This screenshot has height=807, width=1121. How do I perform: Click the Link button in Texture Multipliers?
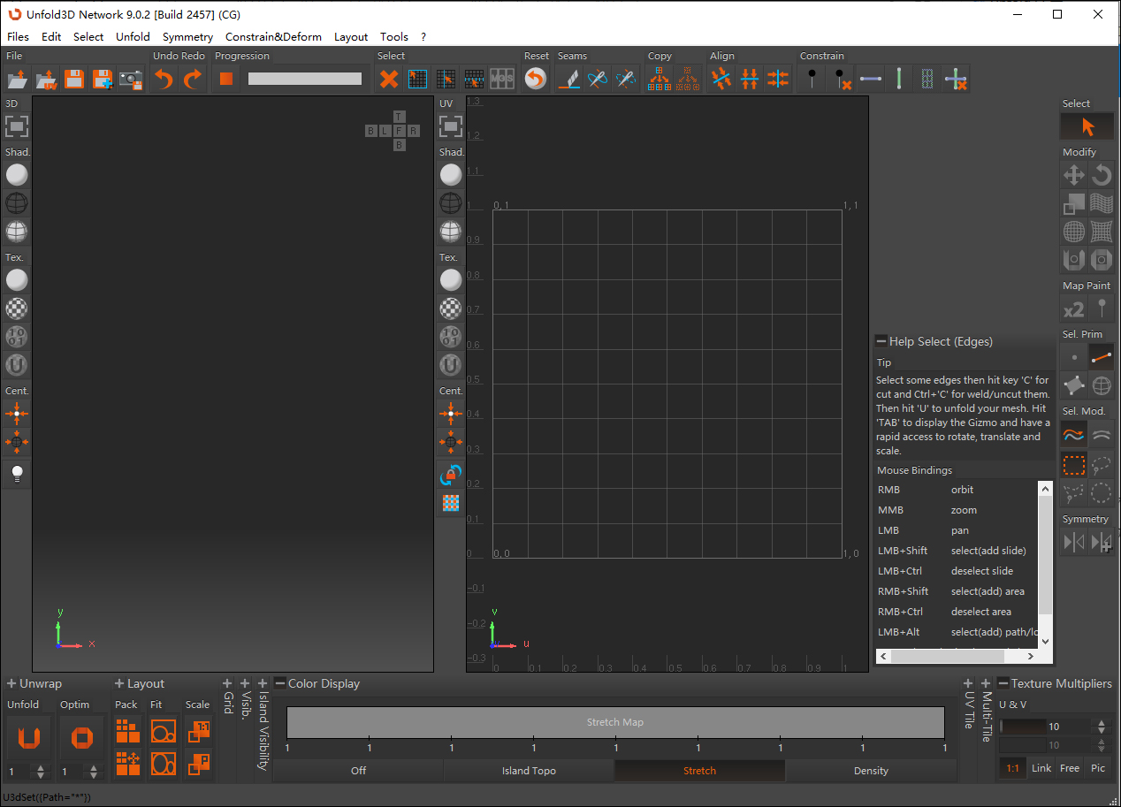tap(1041, 768)
